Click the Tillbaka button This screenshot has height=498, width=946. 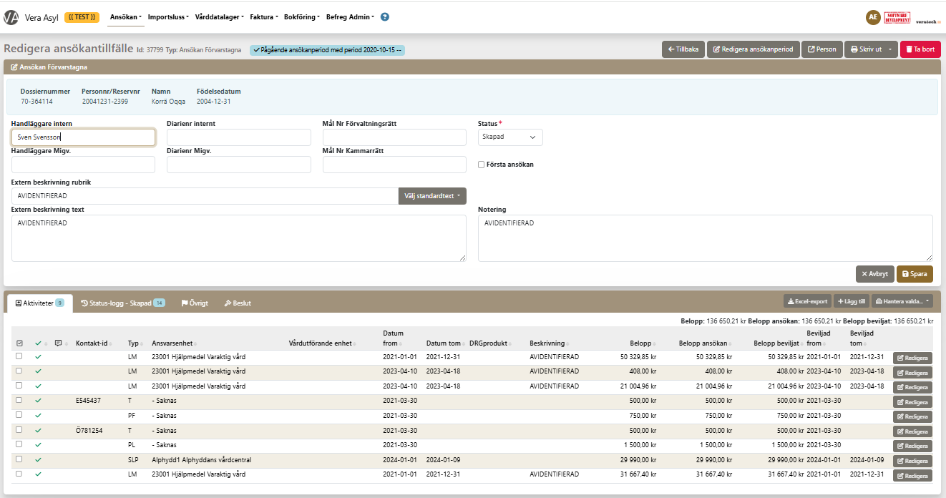tap(683, 49)
